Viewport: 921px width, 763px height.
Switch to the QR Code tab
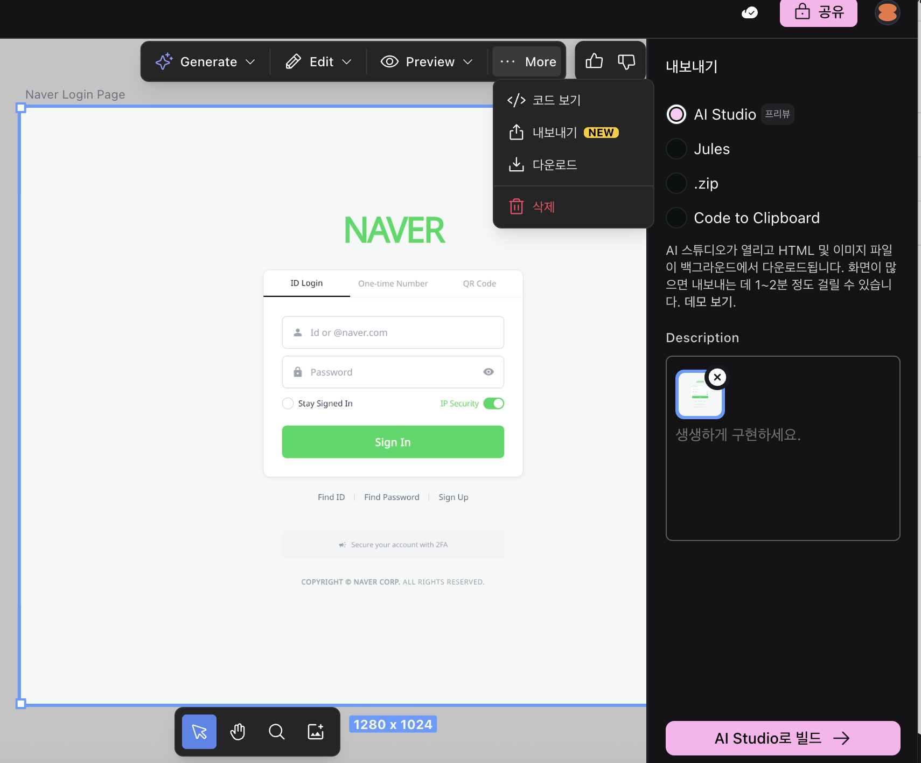(x=479, y=283)
